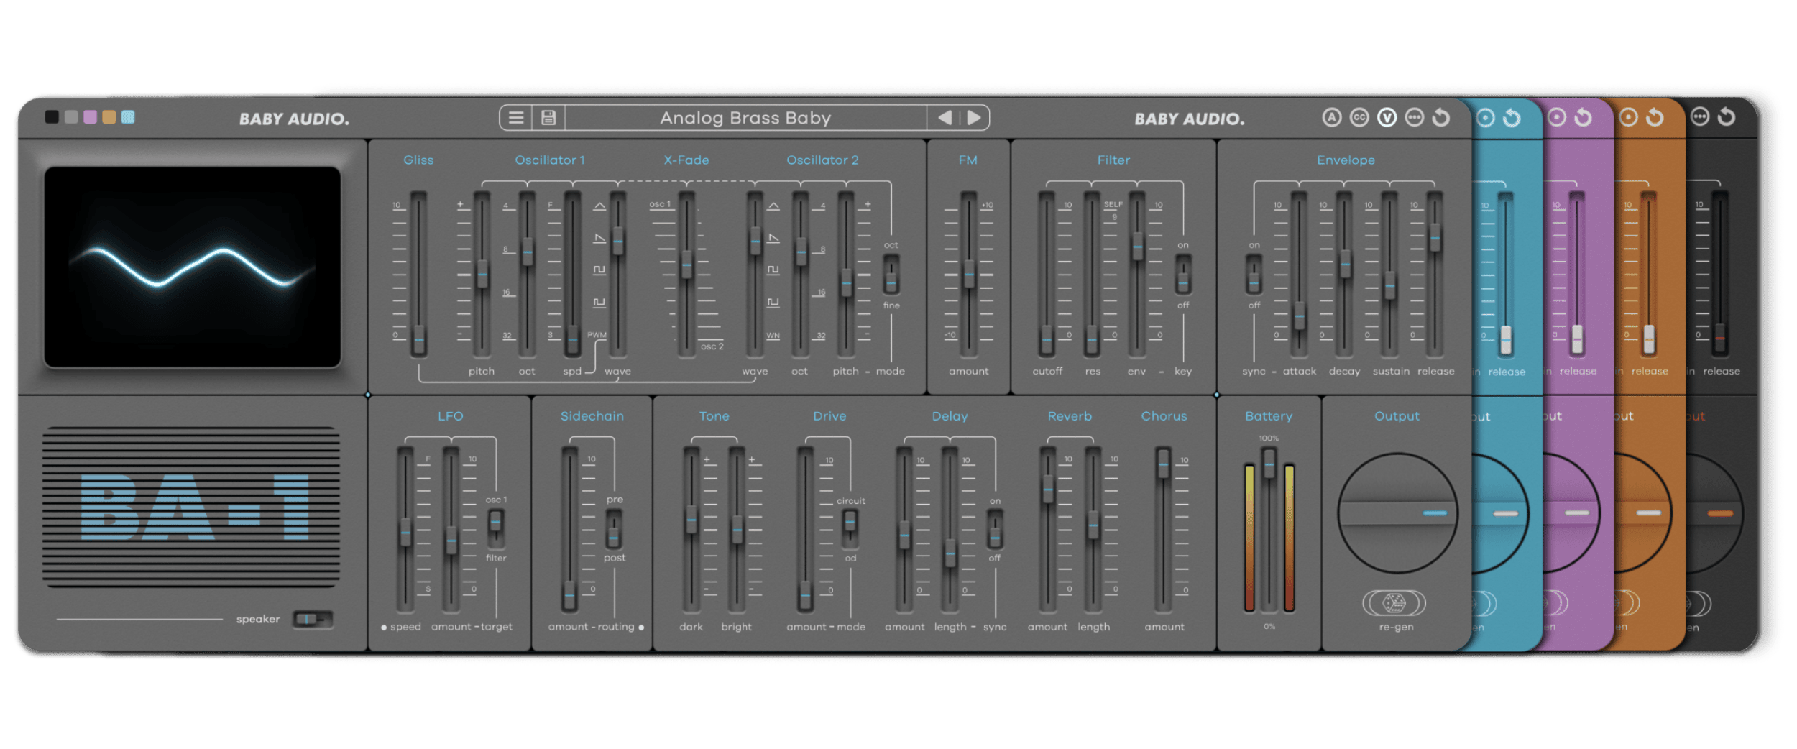Click the circled CC icon

pyautogui.click(x=1359, y=118)
